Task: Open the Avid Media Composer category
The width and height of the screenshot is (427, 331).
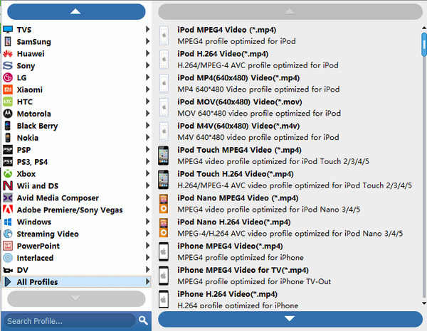Action: [x=58, y=198]
